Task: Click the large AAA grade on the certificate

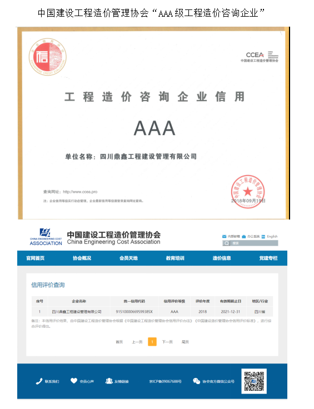Action: pos(154,128)
